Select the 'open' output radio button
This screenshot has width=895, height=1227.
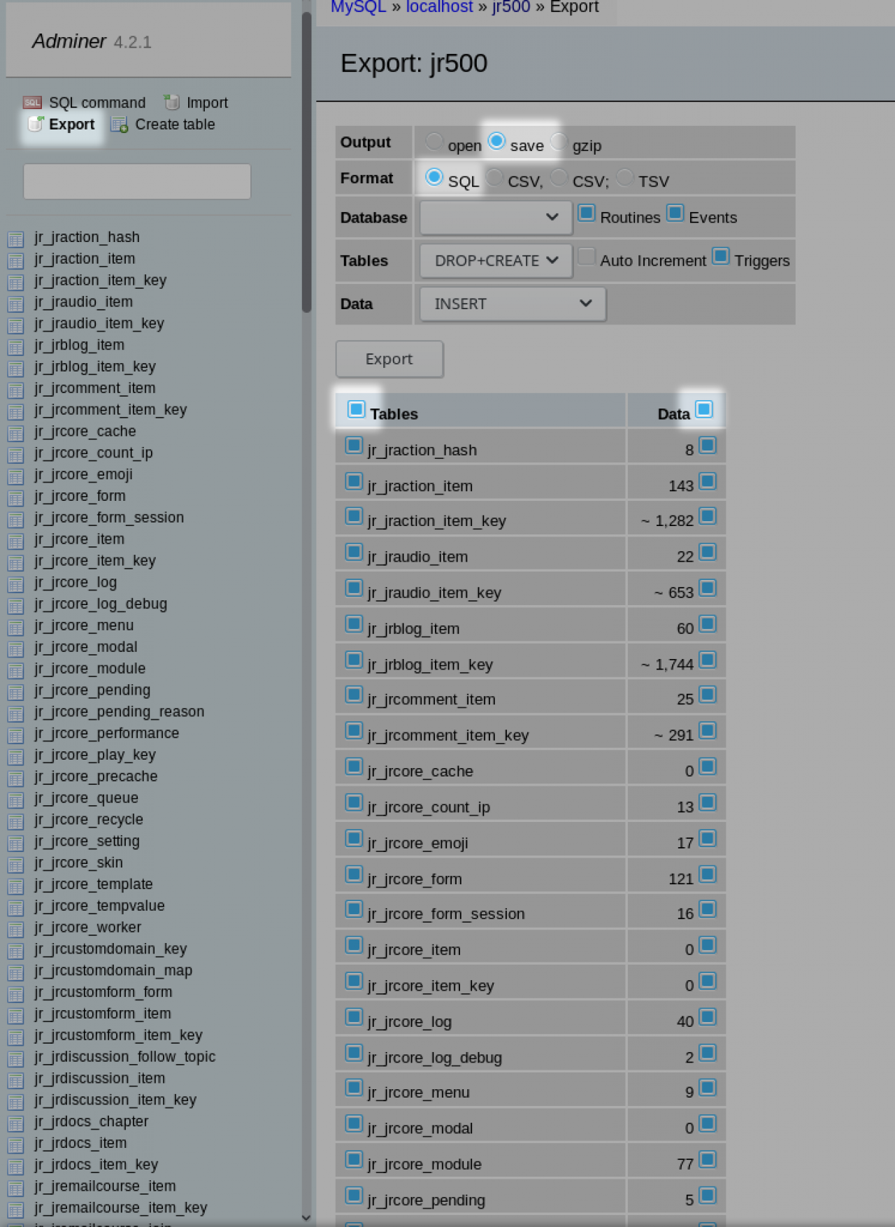(434, 141)
